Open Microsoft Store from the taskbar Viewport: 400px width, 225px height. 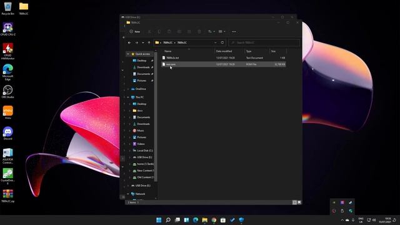[223, 220]
